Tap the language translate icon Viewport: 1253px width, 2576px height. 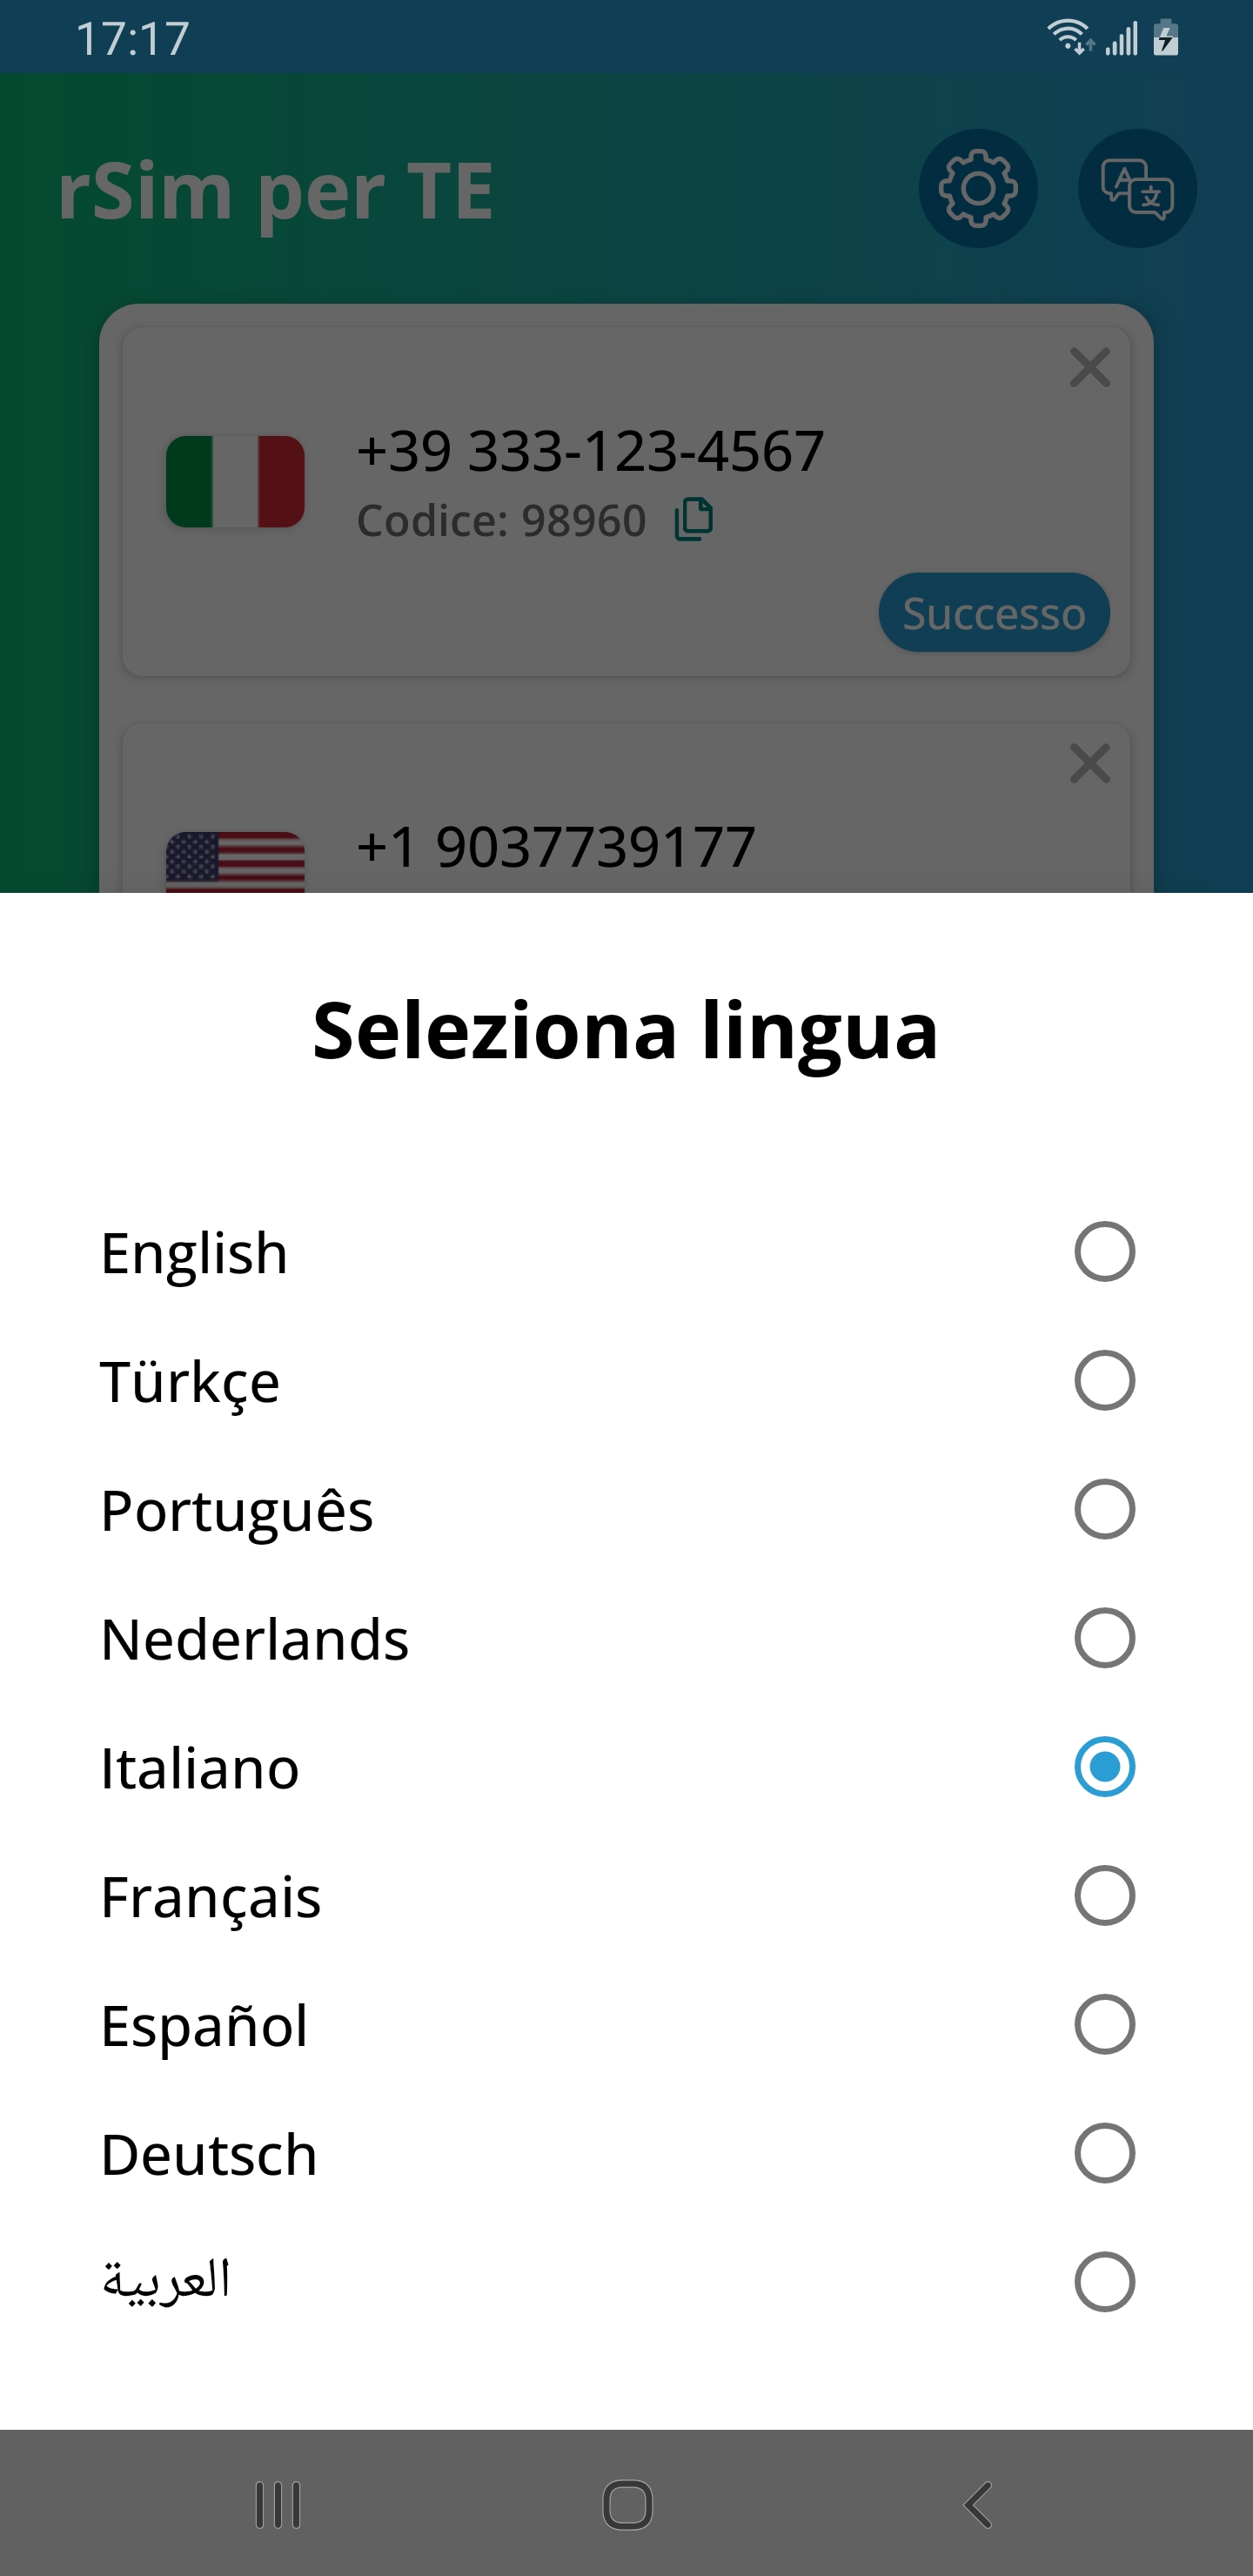(x=1137, y=189)
